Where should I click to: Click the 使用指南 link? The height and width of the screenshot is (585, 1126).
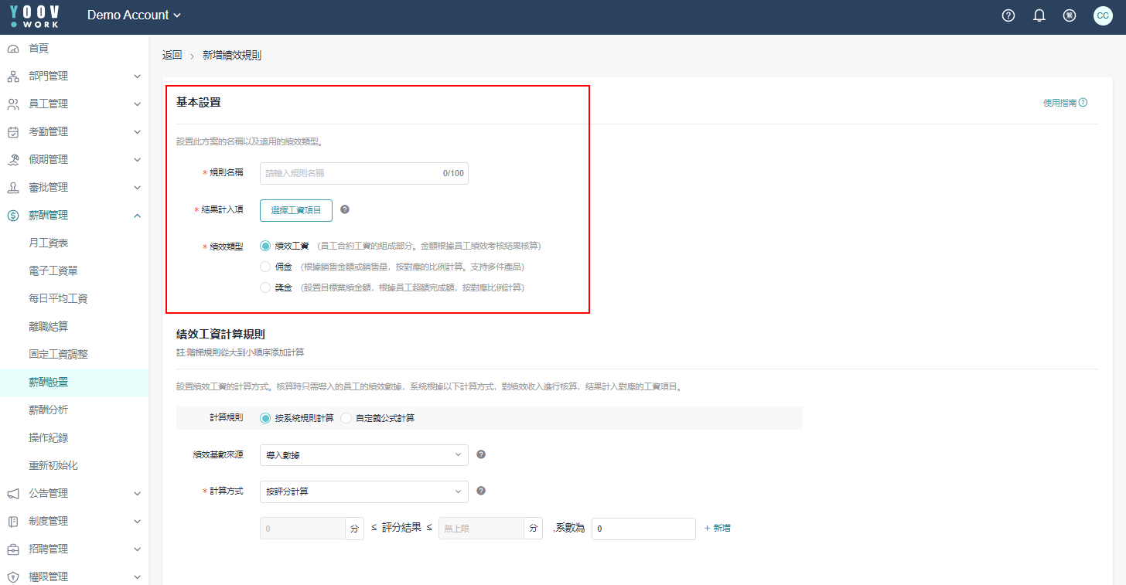pos(1064,103)
